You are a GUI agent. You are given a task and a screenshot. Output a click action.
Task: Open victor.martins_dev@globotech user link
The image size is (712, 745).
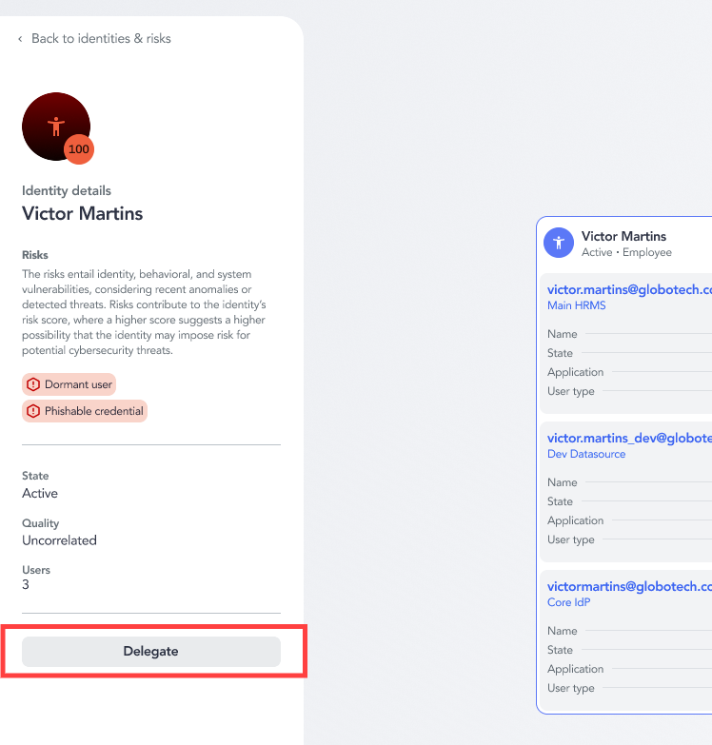click(x=629, y=438)
